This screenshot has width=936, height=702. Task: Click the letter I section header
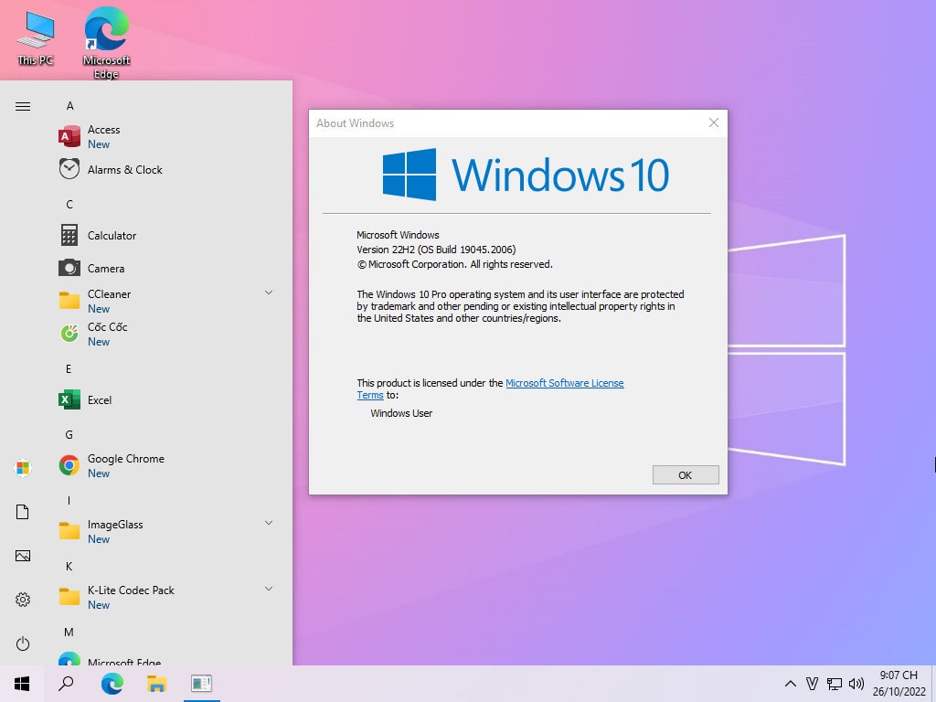69,500
